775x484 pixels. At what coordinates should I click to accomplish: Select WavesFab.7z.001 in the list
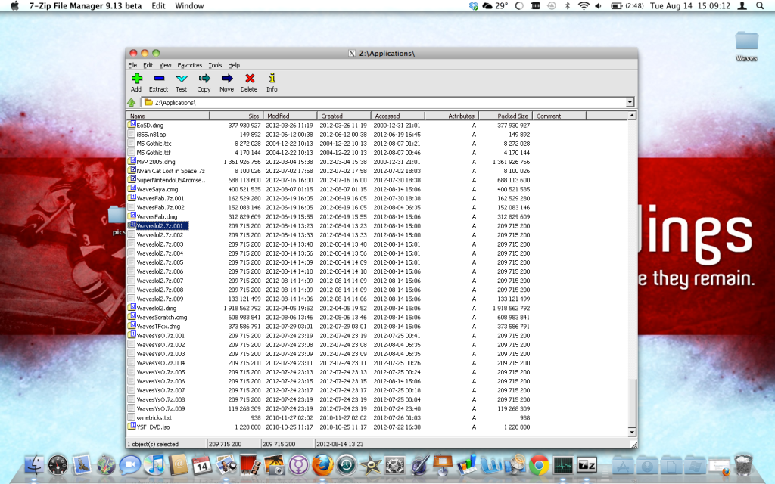point(160,199)
